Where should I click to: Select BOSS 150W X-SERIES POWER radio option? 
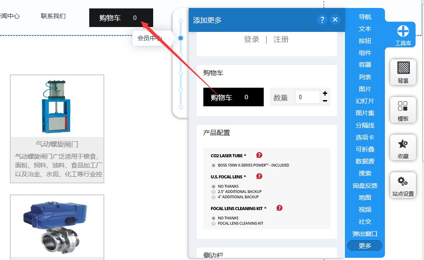[x=214, y=165]
